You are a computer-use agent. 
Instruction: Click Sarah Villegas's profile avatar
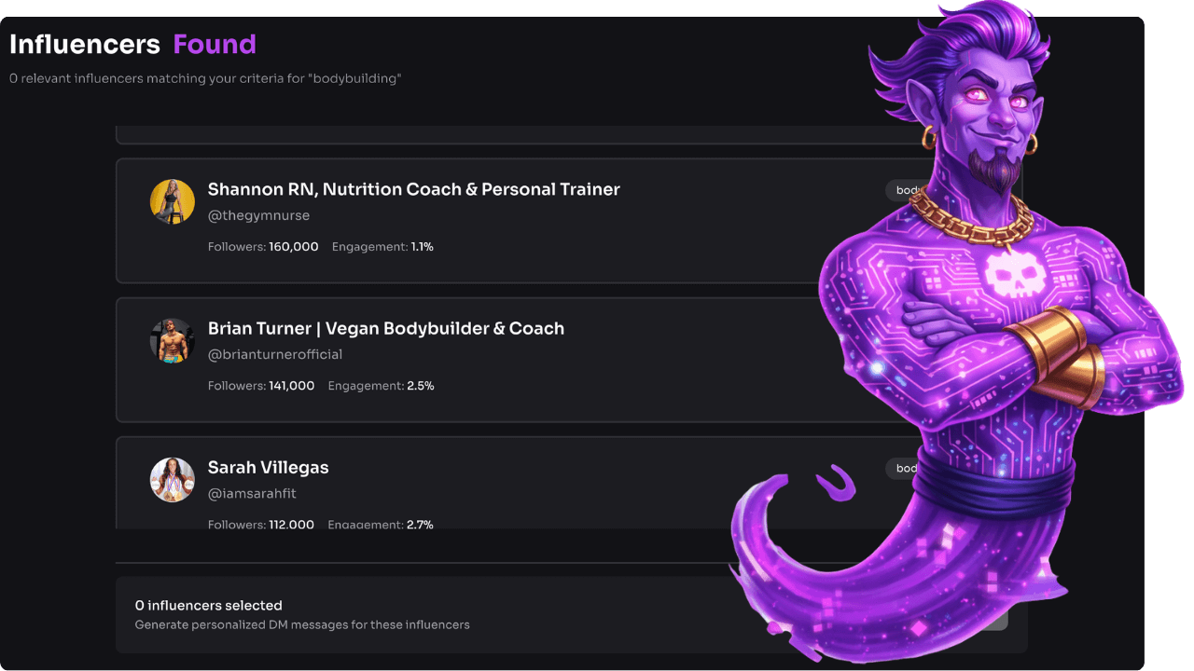click(x=173, y=480)
